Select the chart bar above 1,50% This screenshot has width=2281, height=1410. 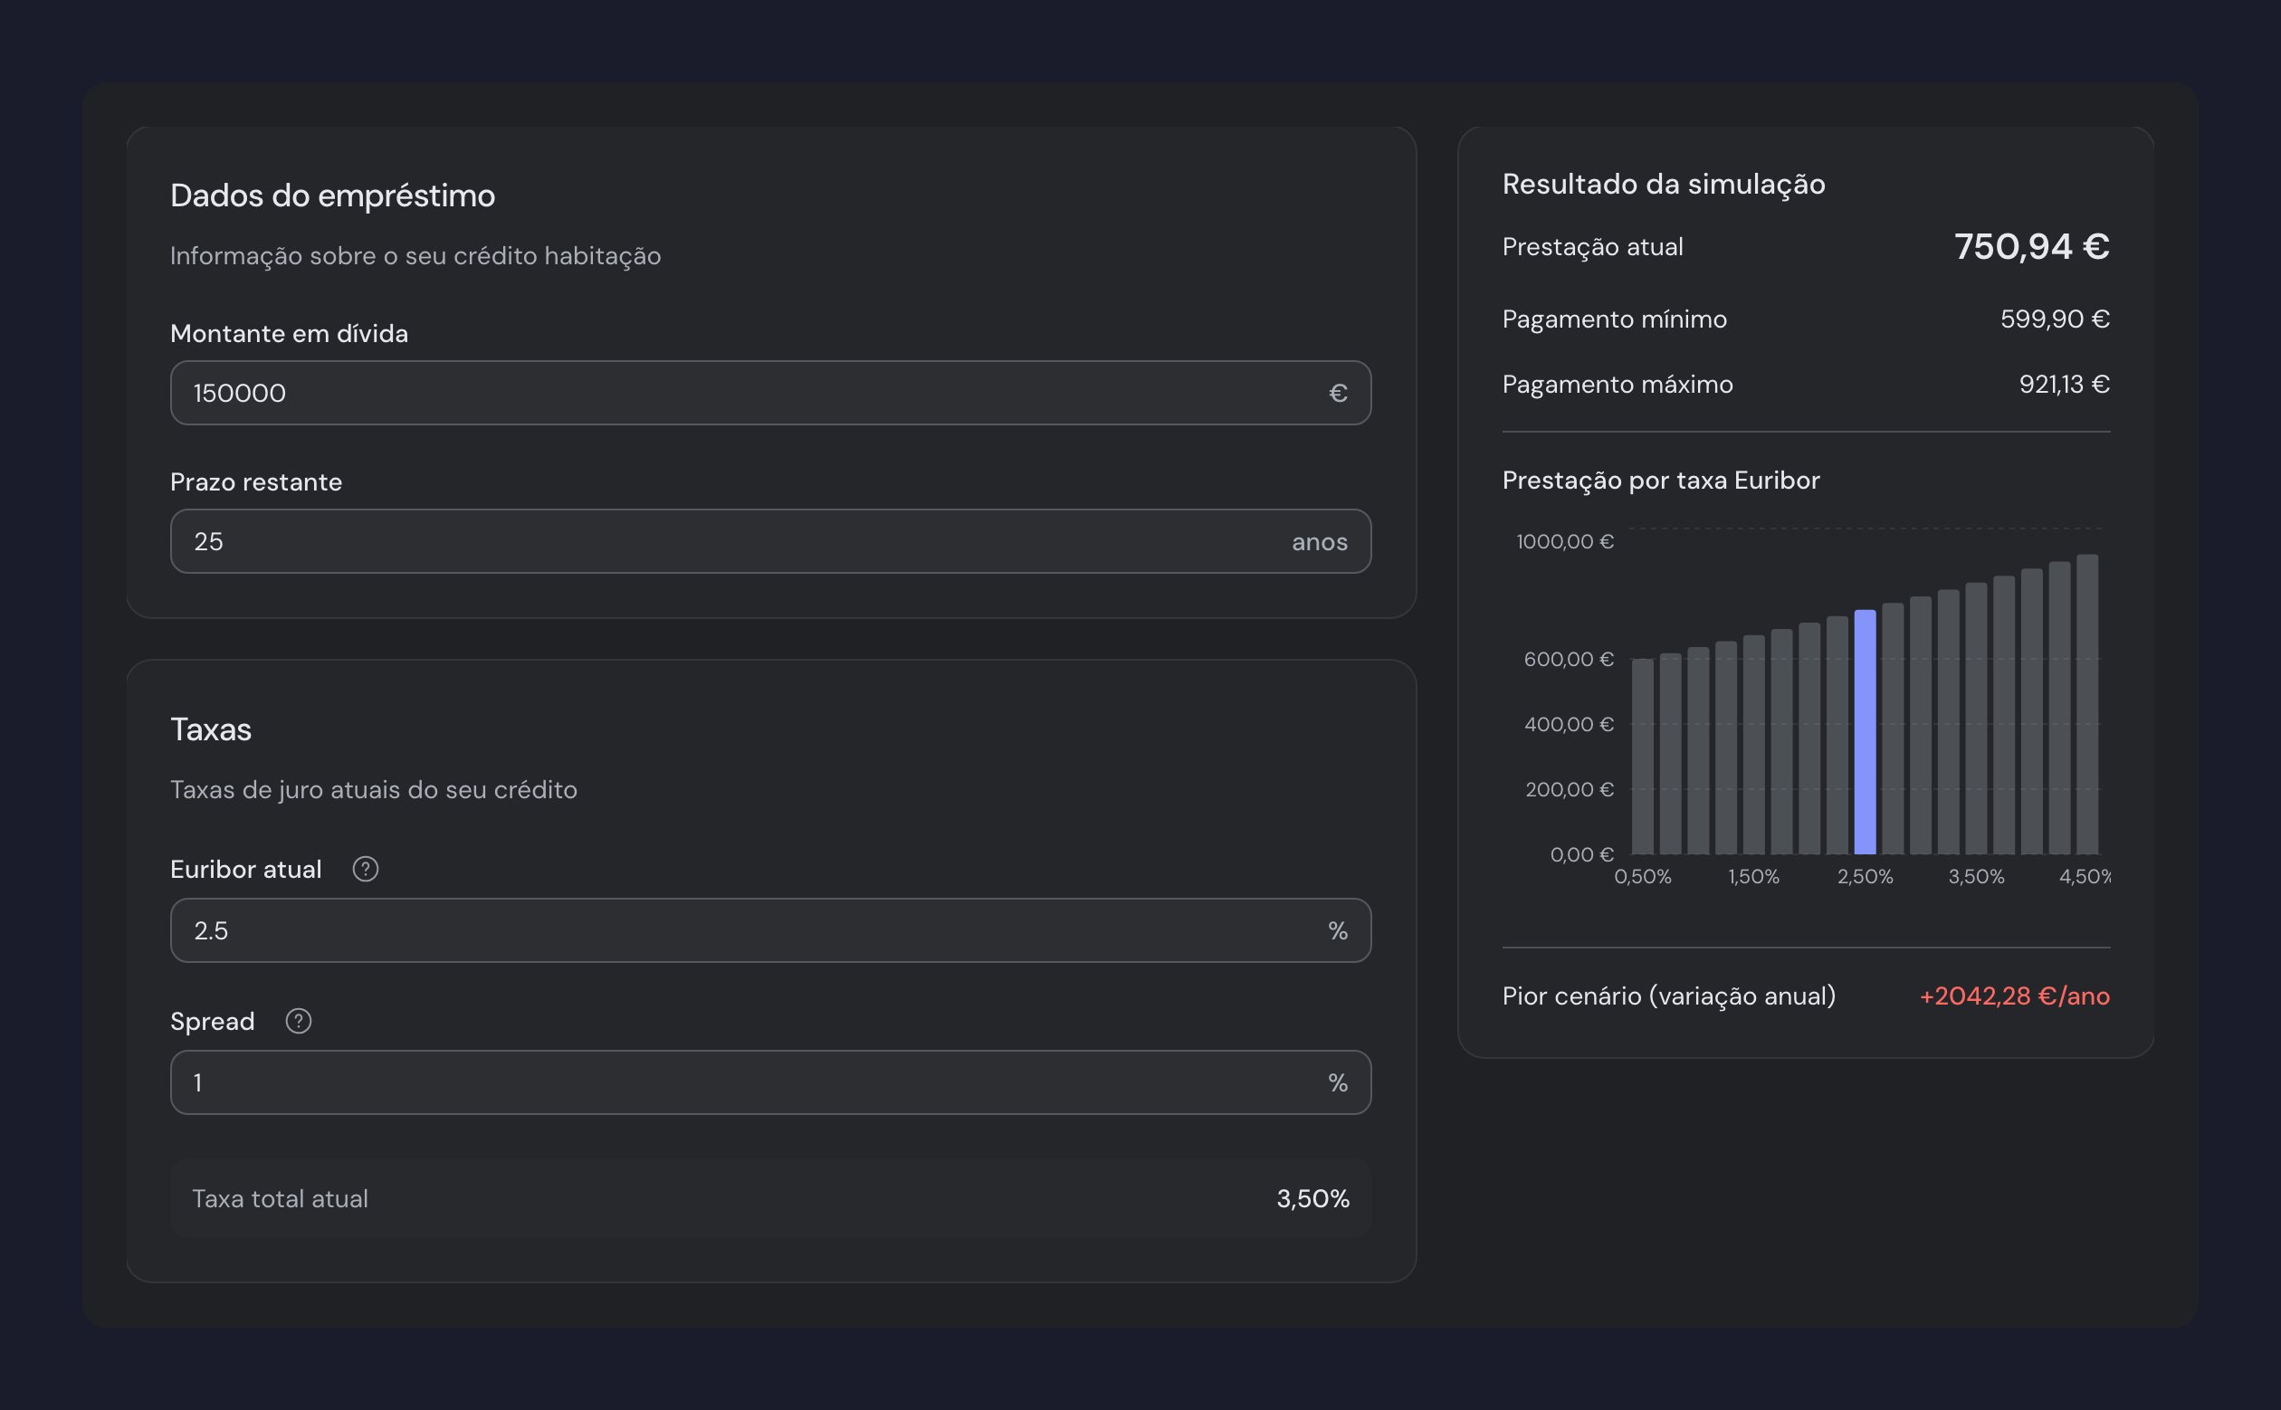[x=1753, y=745]
